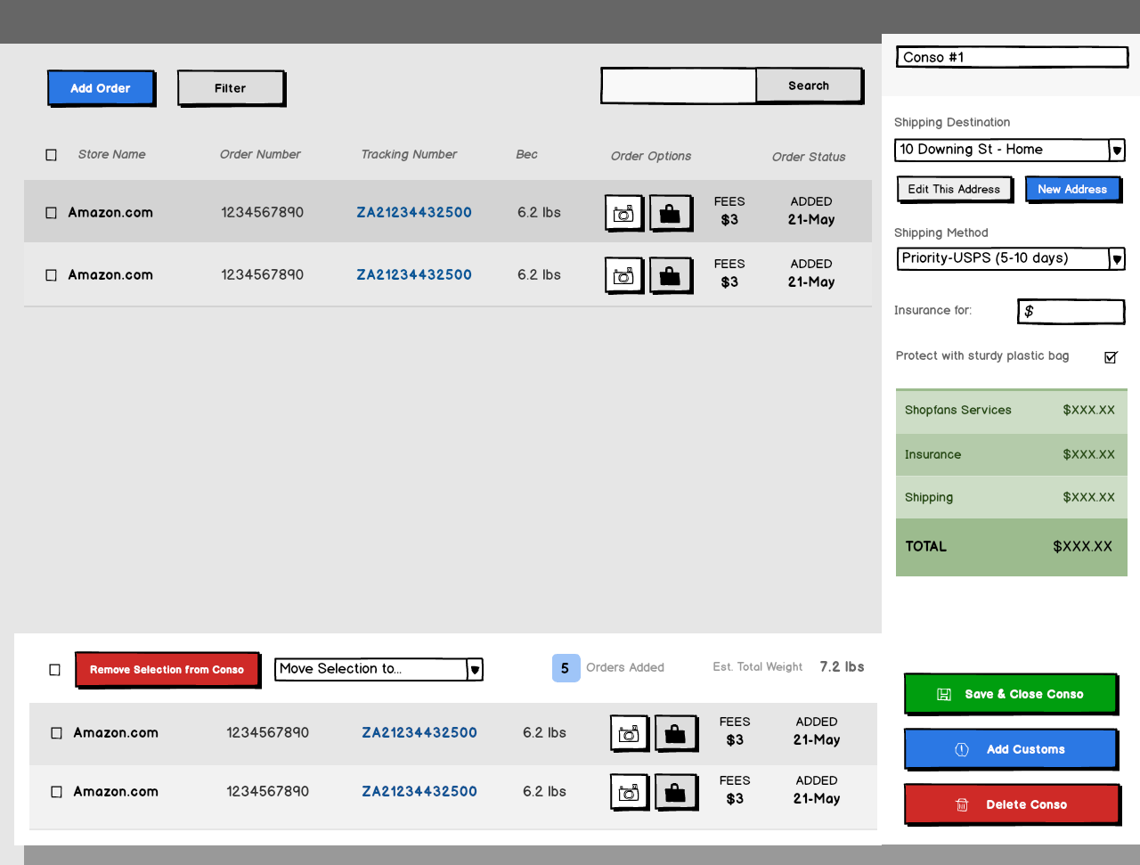This screenshot has height=865, width=1140.
Task: Expand the Move Selection to... dropdown
Action: click(474, 669)
